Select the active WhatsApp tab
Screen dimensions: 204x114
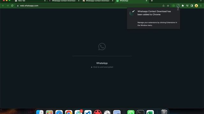(131, 1)
